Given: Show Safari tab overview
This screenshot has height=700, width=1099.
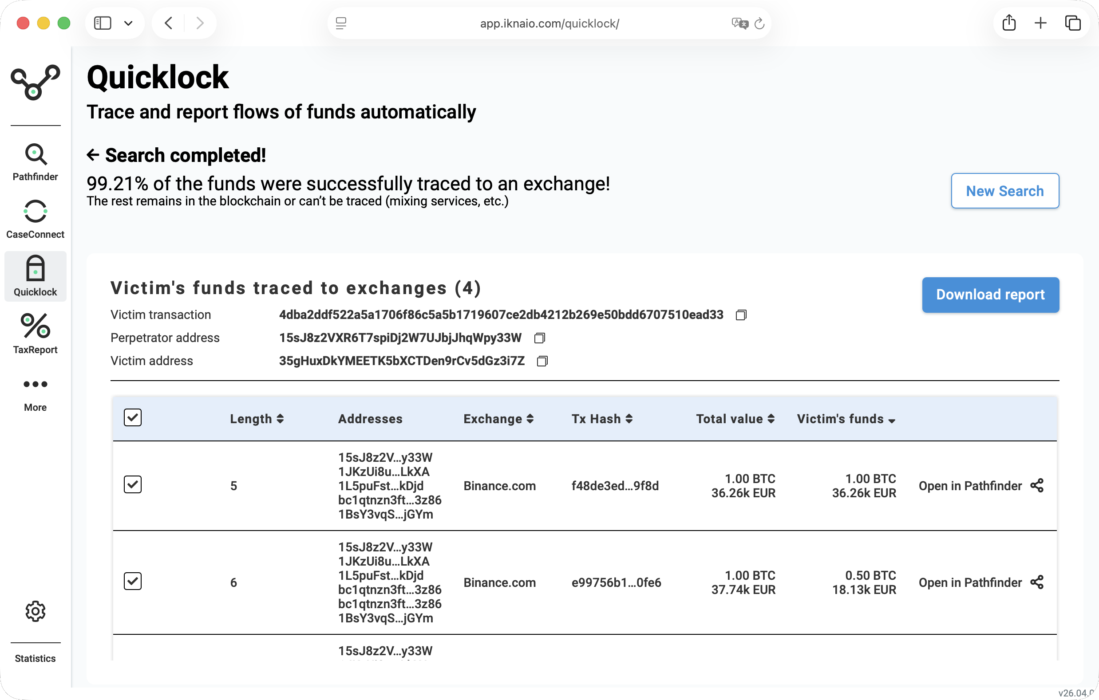Looking at the screenshot, I should (1072, 23).
